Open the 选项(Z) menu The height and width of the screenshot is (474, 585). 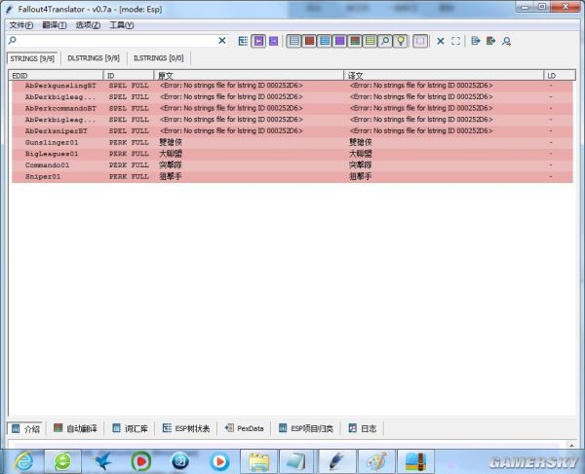point(88,25)
